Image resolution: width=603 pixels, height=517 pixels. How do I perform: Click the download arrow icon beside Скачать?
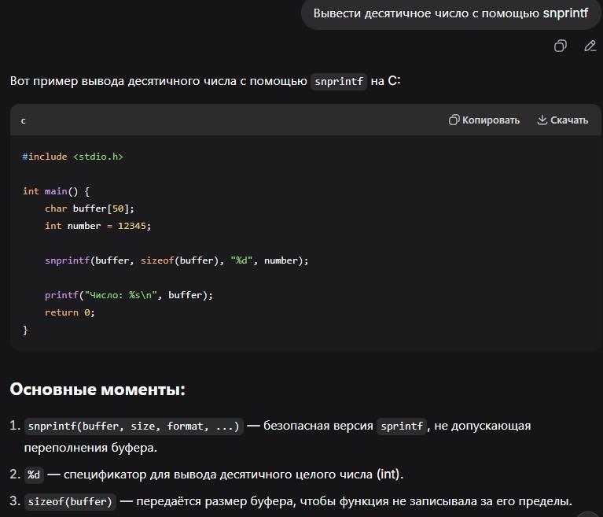click(x=542, y=120)
